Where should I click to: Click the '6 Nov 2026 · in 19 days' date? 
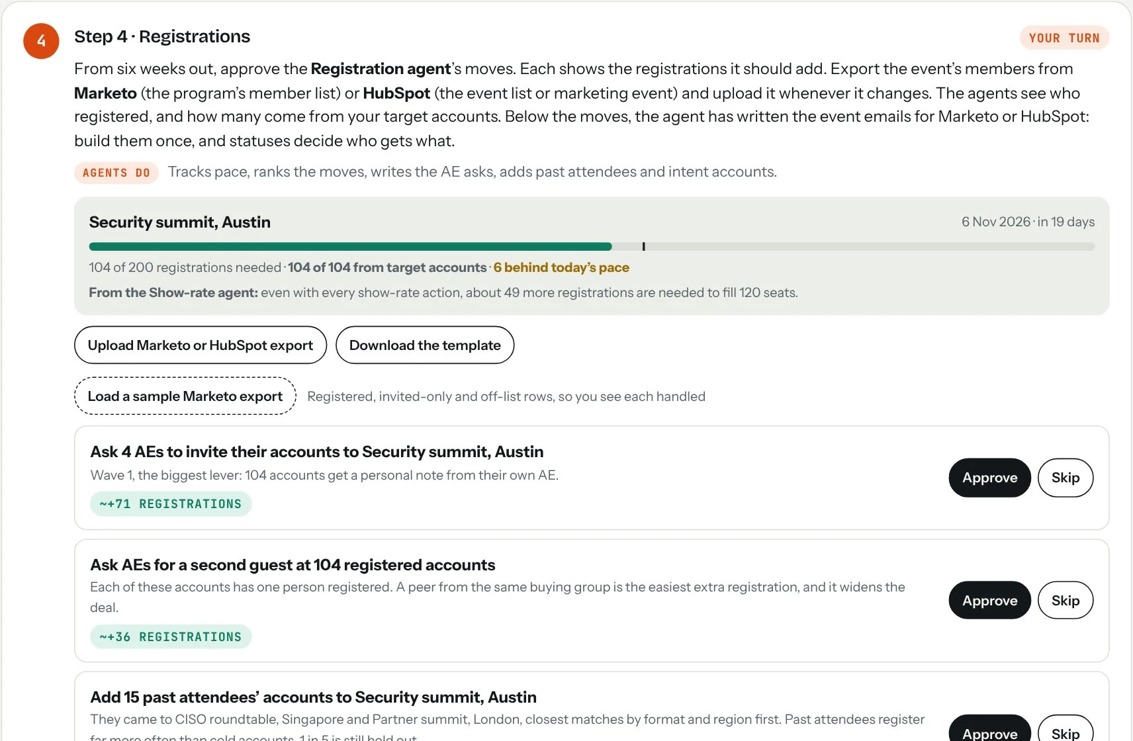pyautogui.click(x=1028, y=222)
